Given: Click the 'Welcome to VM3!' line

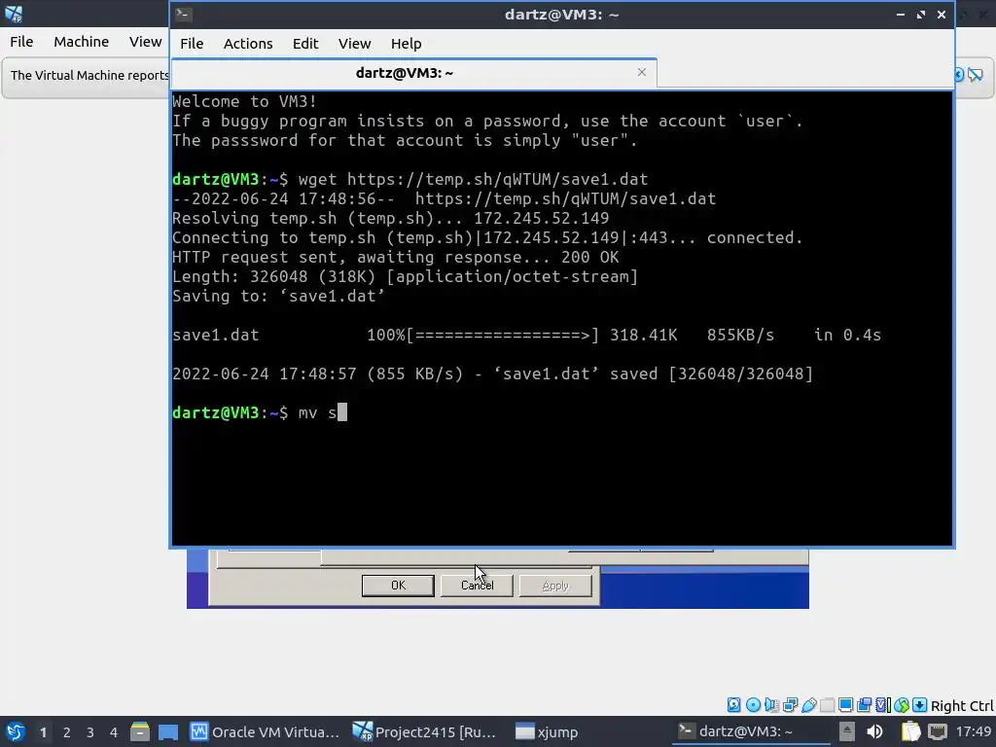Looking at the screenshot, I should click(244, 101).
